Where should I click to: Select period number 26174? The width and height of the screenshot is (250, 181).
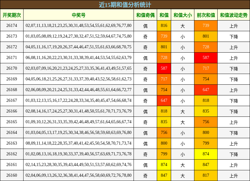12,25
